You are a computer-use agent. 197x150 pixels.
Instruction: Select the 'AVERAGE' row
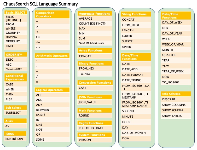(x=95, y=19)
